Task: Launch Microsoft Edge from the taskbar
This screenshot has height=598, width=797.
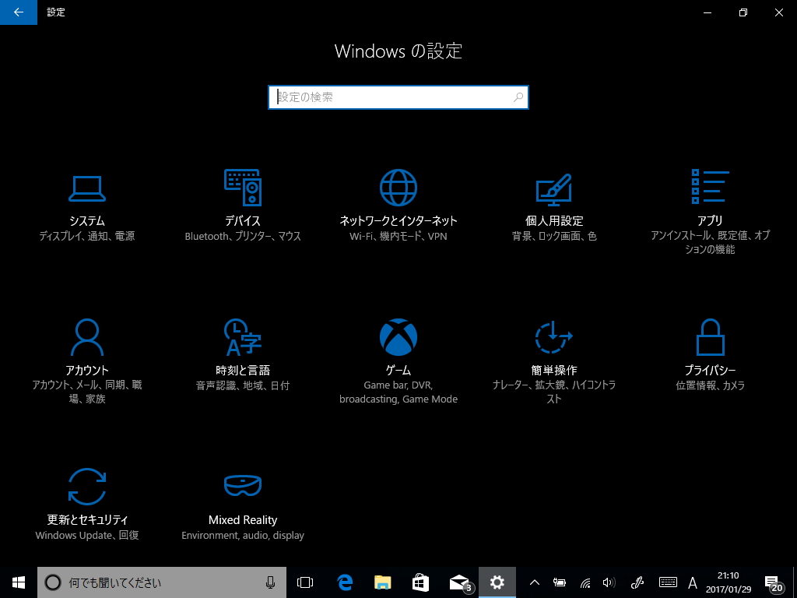Action: tap(345, 582)
